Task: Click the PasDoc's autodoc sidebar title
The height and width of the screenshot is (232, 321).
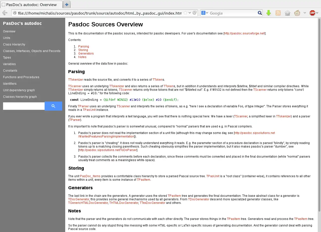Action: point(22,23)
